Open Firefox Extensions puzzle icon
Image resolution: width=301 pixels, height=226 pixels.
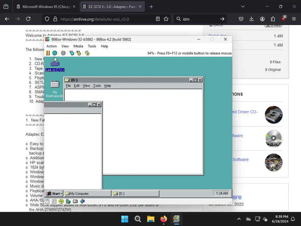(x=273, y=19)
